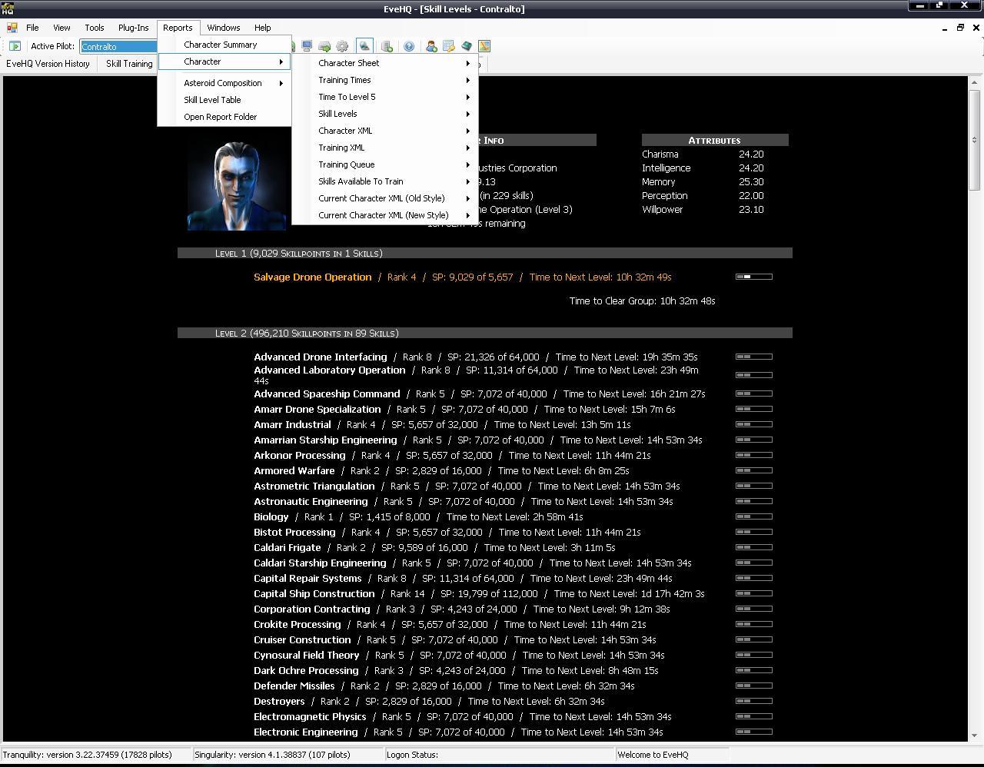Click the highlighted picture toolbar icon

pyautogui.click(x=364, y=46)
